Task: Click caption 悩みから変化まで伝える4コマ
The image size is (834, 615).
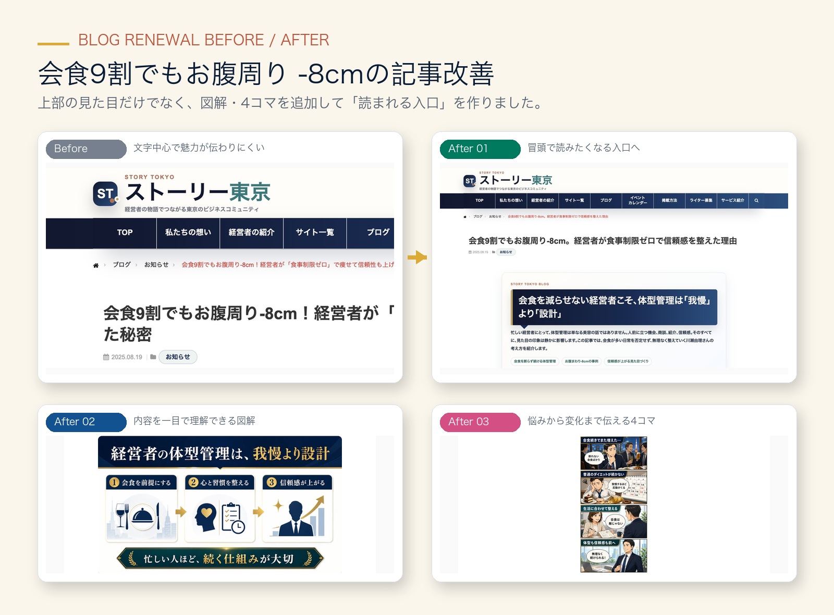Action: pos(592,421)
